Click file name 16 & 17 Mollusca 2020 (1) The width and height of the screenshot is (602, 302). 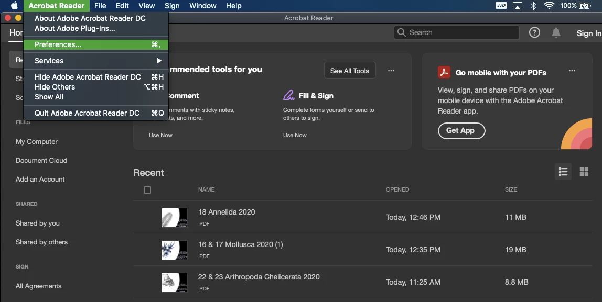pyautogui.click(x=240, y=244)
